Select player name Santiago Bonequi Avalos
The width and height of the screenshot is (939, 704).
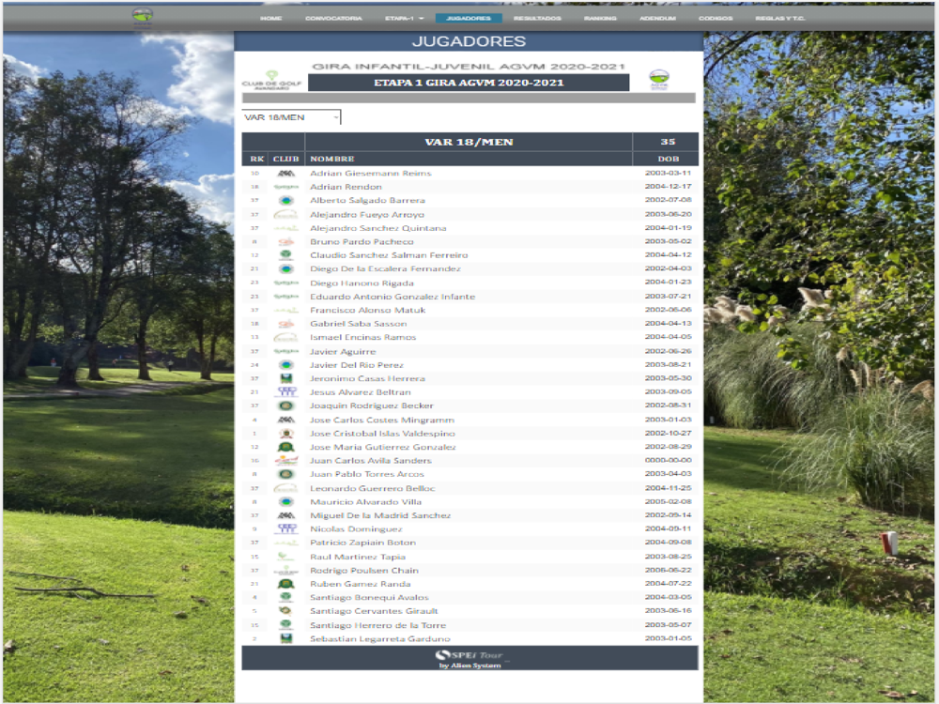[x=369, y=597]
